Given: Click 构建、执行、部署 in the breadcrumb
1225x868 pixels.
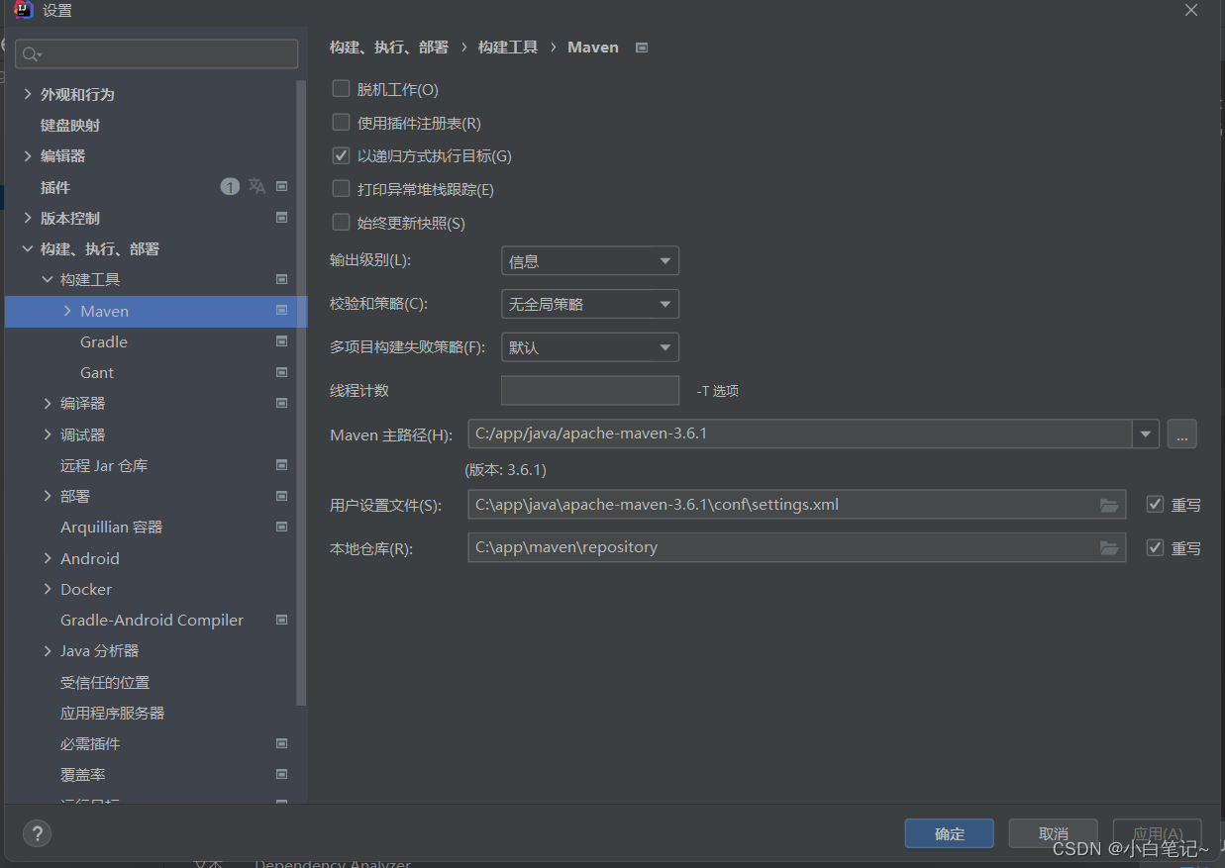Looking at the screenshot, I should tap(389, 47).
